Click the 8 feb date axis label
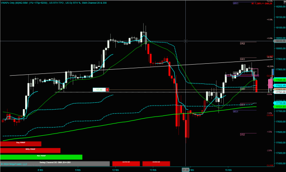 pos(40,170)
